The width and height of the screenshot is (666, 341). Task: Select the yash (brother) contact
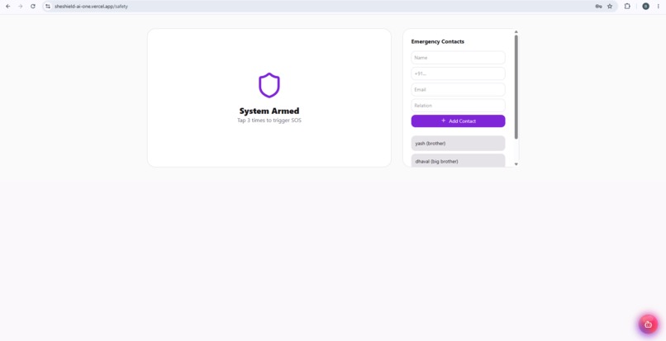tap(458, 144)
